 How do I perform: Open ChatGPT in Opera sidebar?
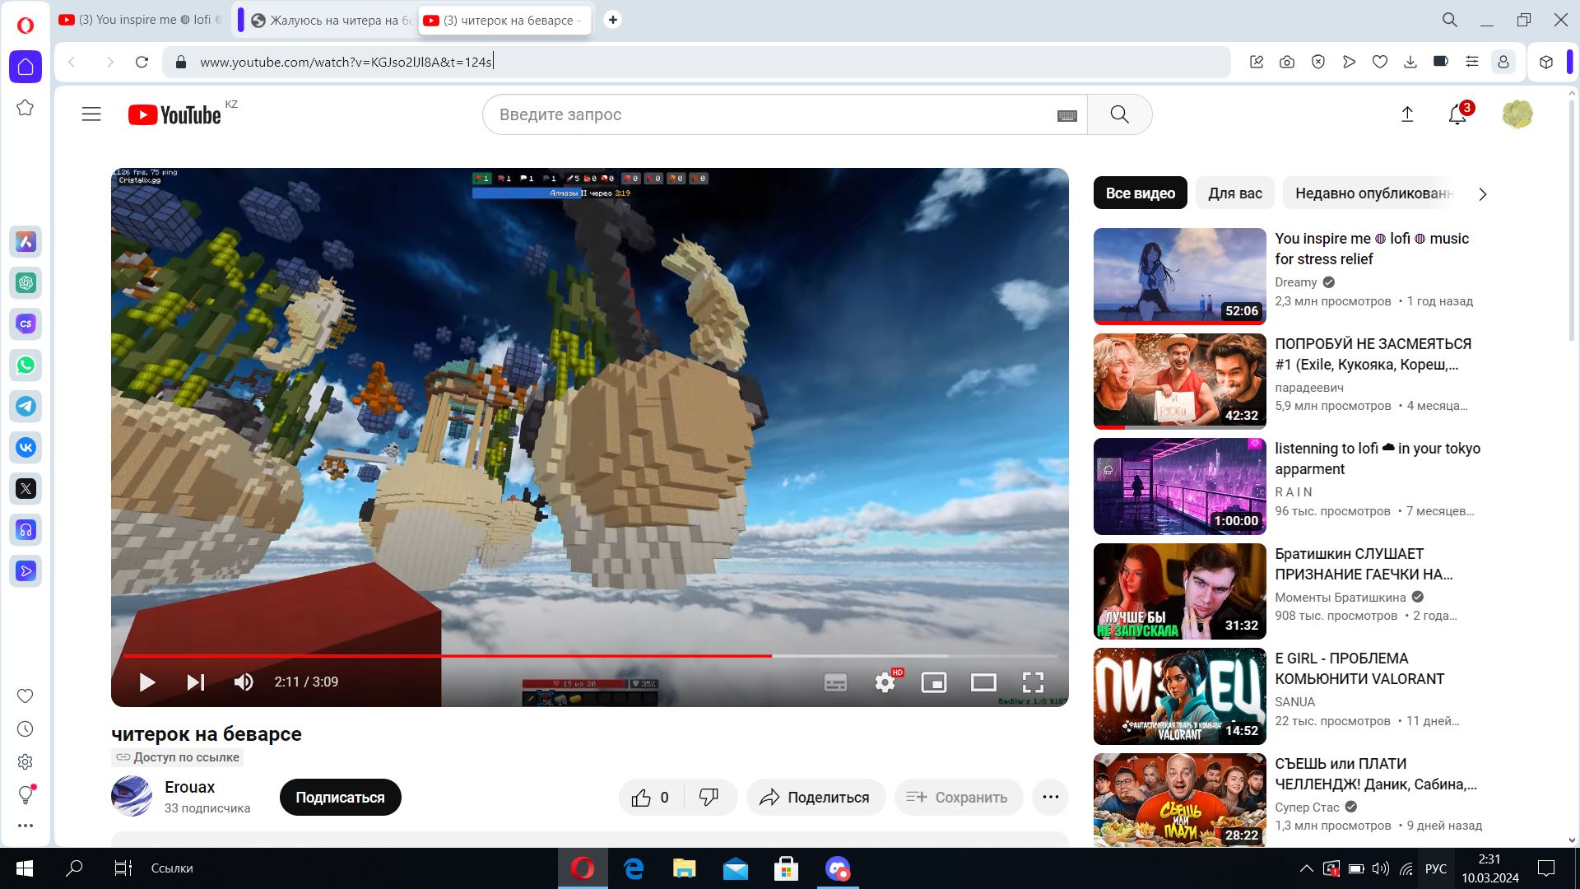point(26,282)
